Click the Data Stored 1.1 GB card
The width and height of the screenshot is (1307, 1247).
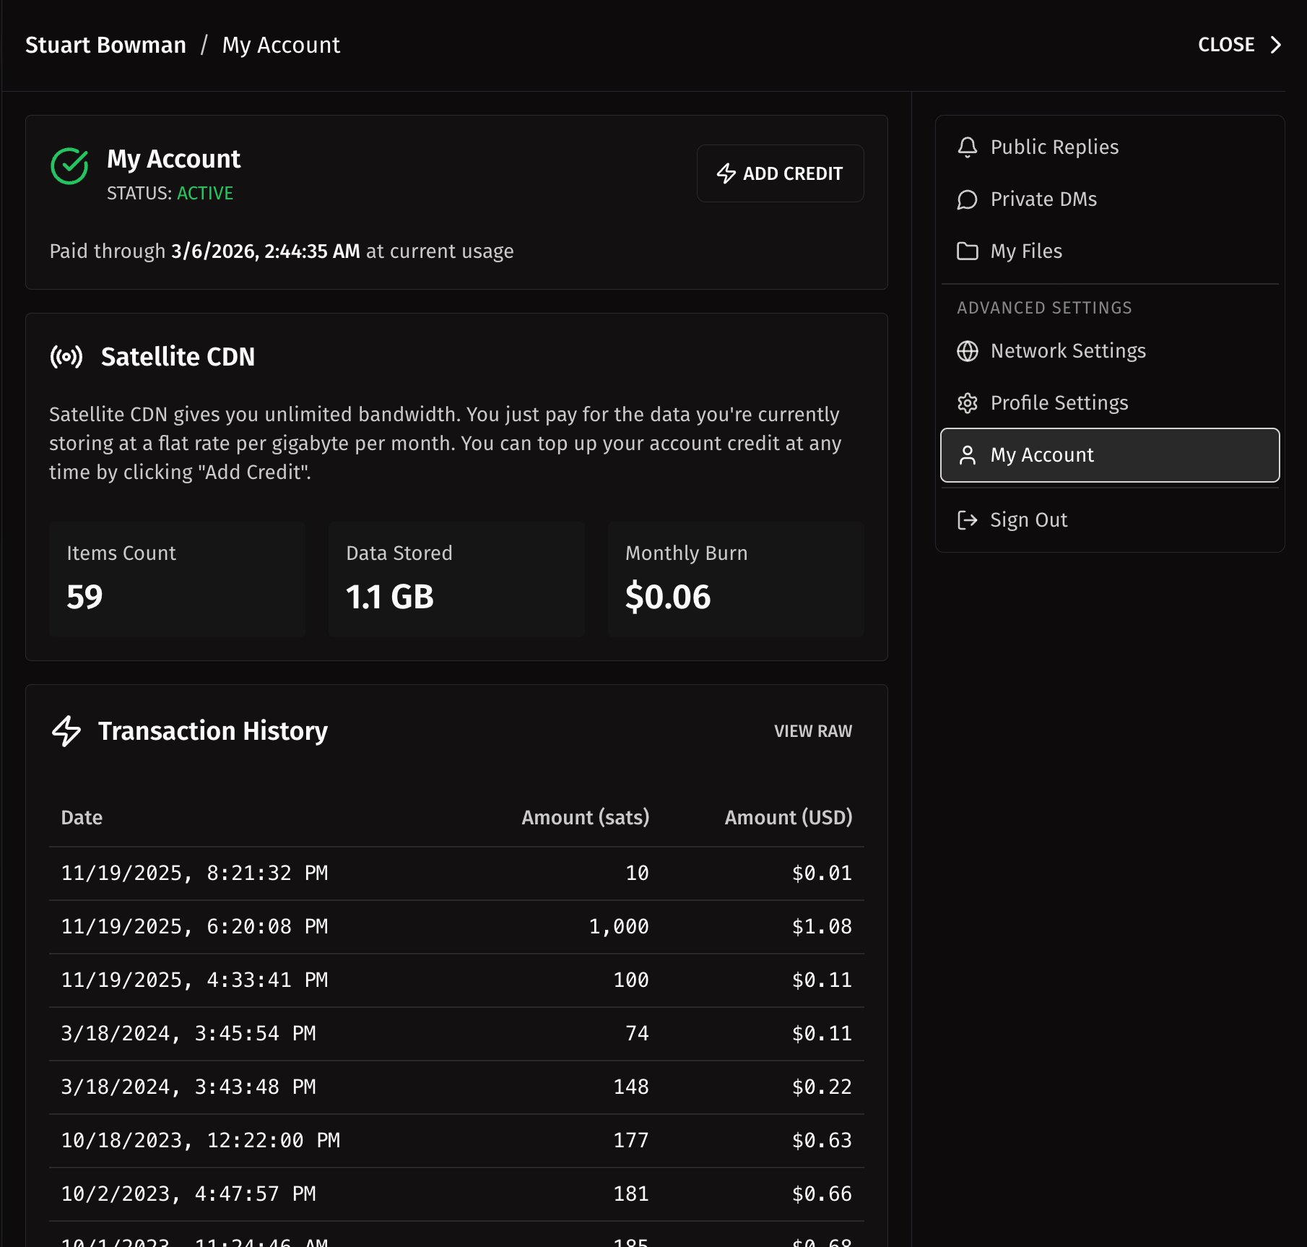coord(456,579)
